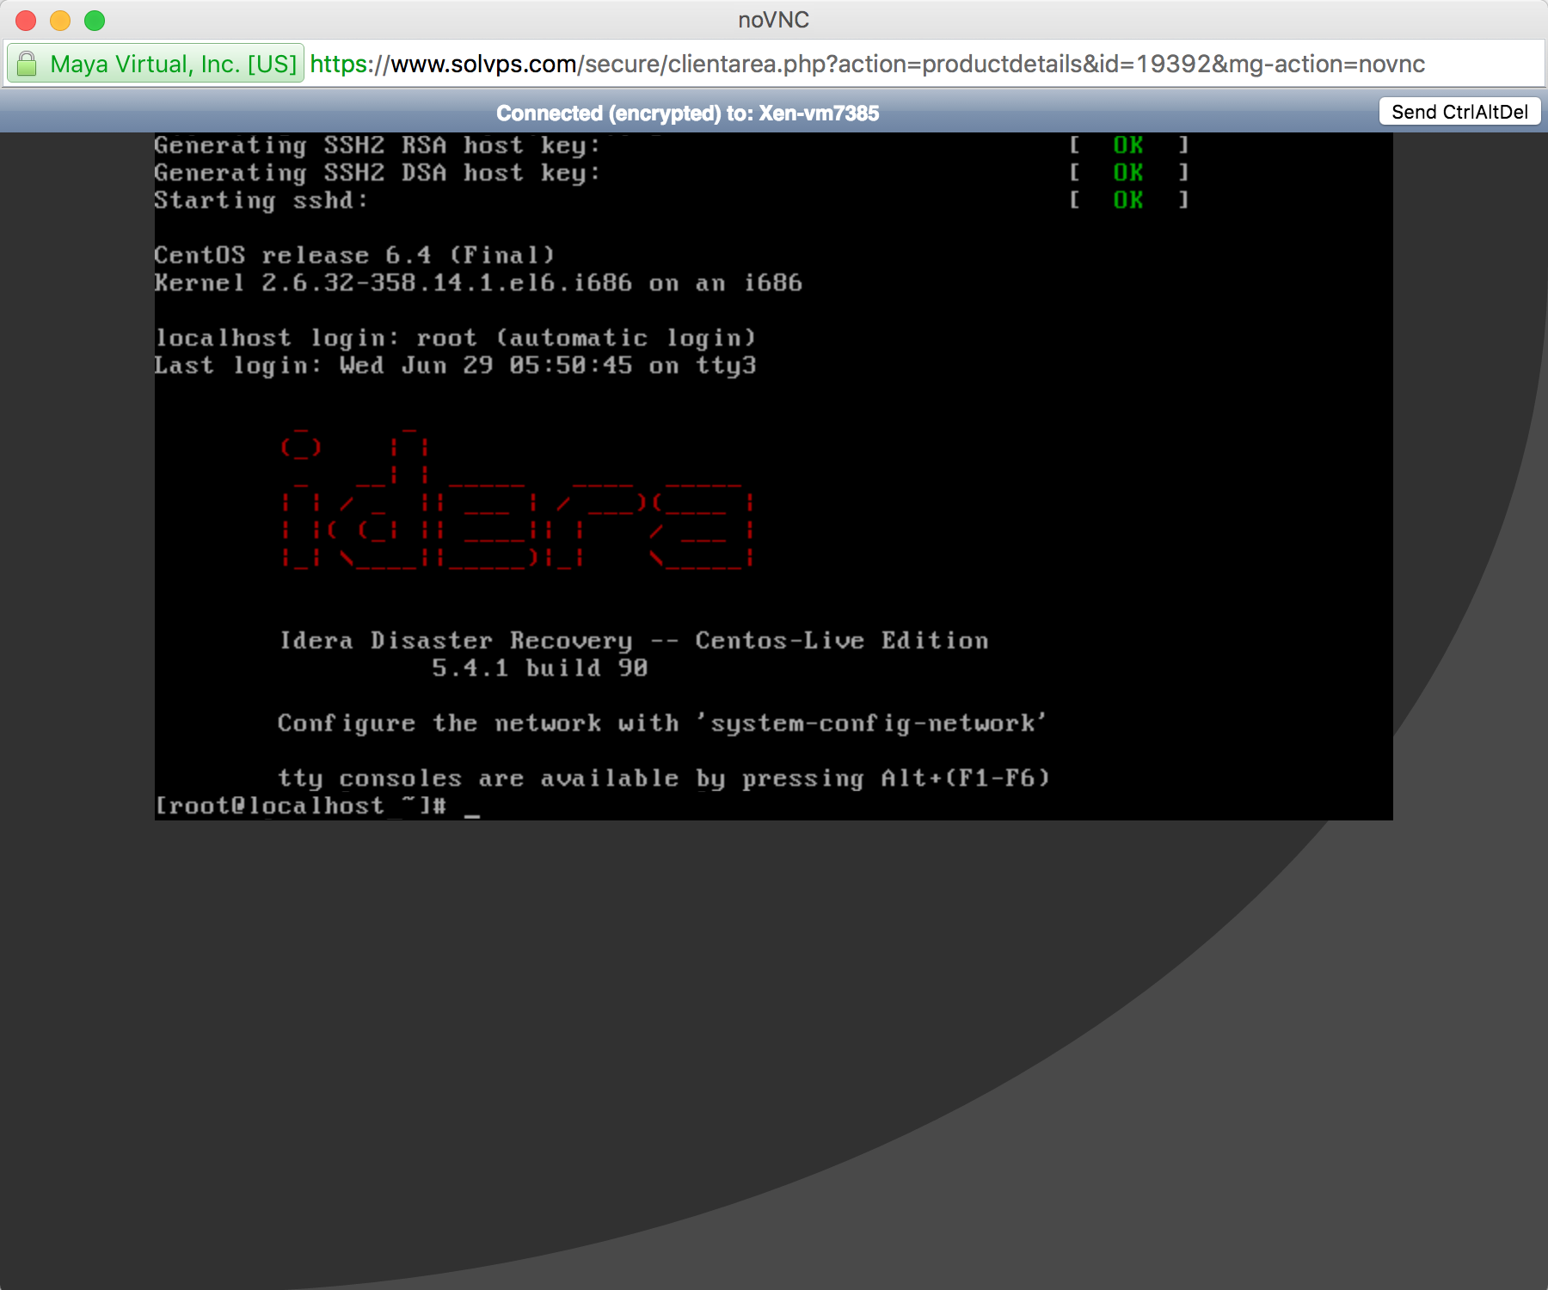Click green OK beside RSA host key
The width and height of the screenshot is (1548, 1290).
point(1127,145)
